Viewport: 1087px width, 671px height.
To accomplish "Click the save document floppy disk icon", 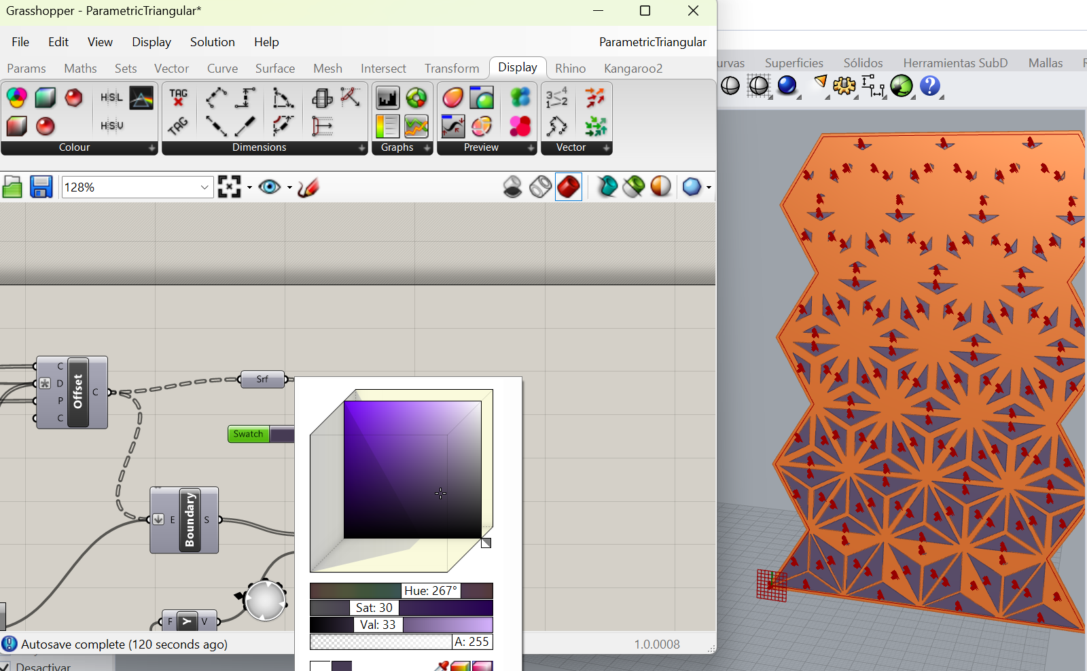I will [x=41, y=187].
